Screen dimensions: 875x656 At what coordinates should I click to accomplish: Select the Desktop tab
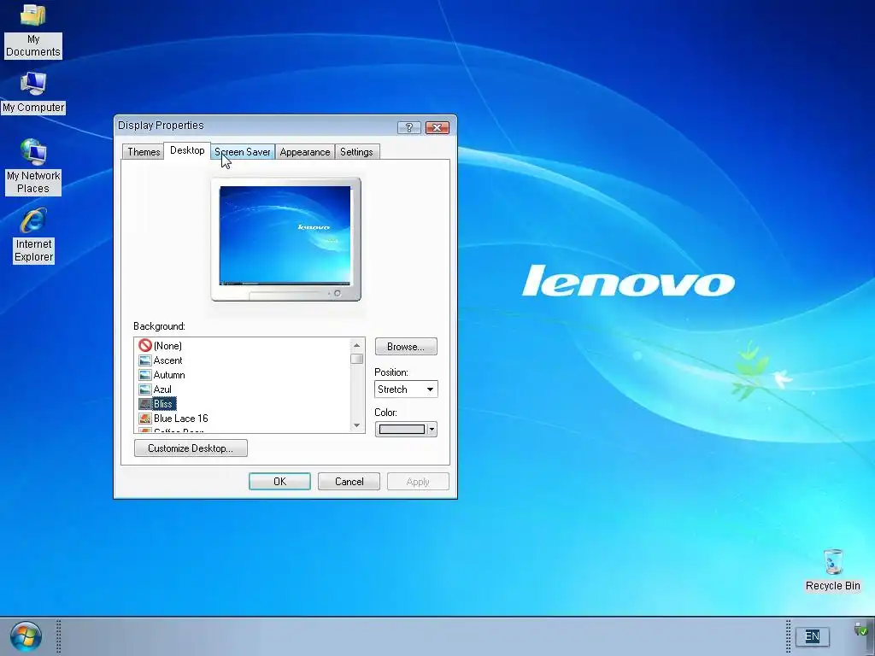187,150
